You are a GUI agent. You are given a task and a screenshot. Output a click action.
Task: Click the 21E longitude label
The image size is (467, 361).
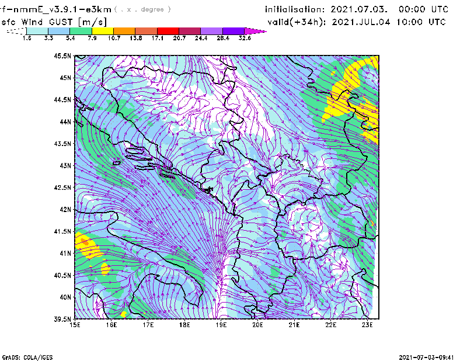(x=294, y=325)
